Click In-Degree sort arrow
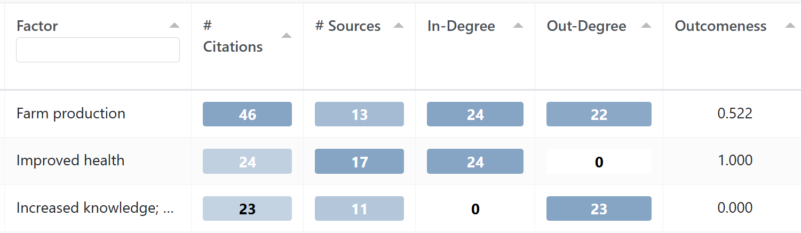 518,26
